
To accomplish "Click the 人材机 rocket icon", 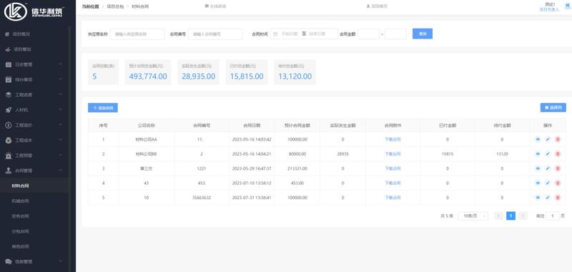I will pyautogui.click(x=9, y=110).
